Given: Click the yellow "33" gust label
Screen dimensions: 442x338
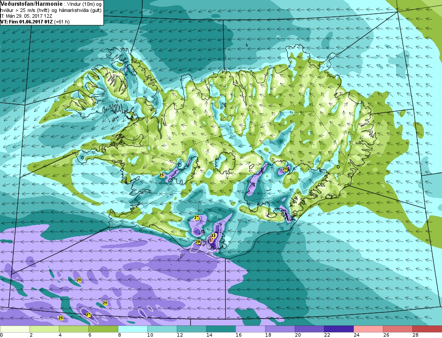Looking at the screenshot, I should point(213,236).
